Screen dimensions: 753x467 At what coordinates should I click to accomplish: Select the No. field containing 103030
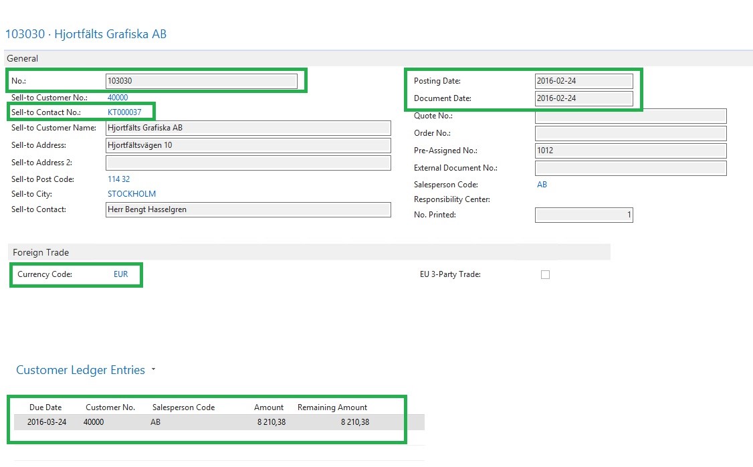coord(201,81)
